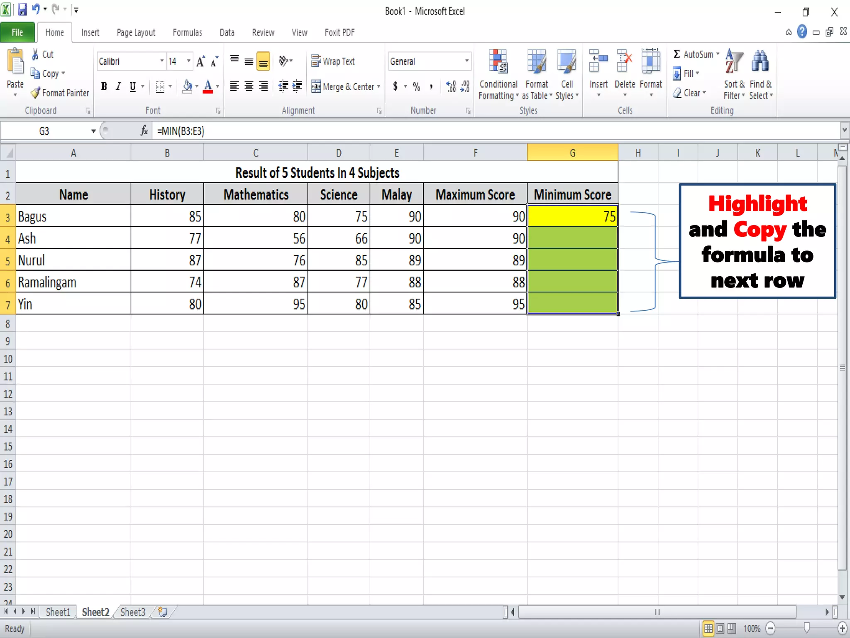Click Decrease Decimal icon

tap(465, 86)
